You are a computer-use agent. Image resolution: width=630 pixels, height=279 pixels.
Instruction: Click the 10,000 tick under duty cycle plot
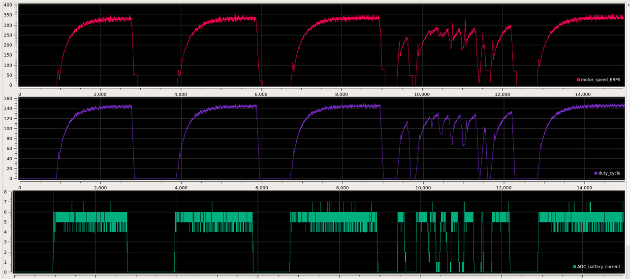pyautogui.click(x=423, y=187)
